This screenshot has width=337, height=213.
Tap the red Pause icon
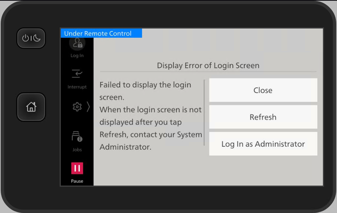tap(77, 168)
